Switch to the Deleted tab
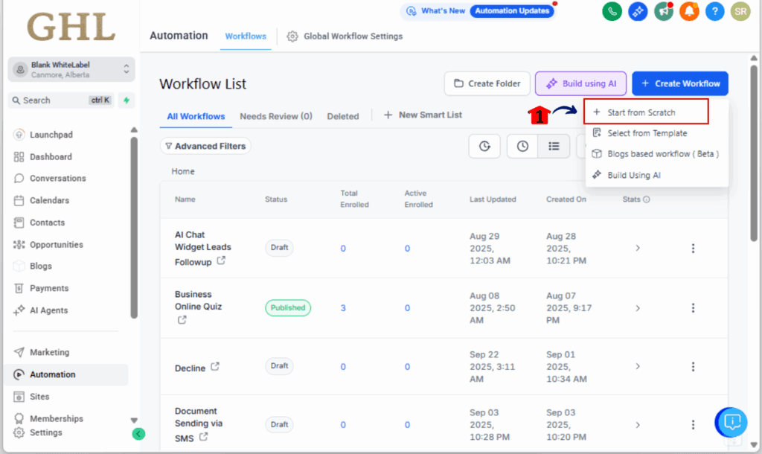The image size is (762, 454). point(342,116)
